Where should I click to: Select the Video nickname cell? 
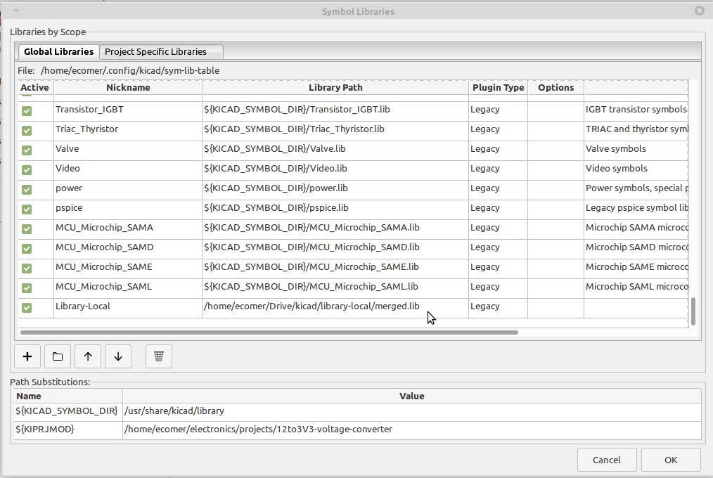(x=128, y=170)
